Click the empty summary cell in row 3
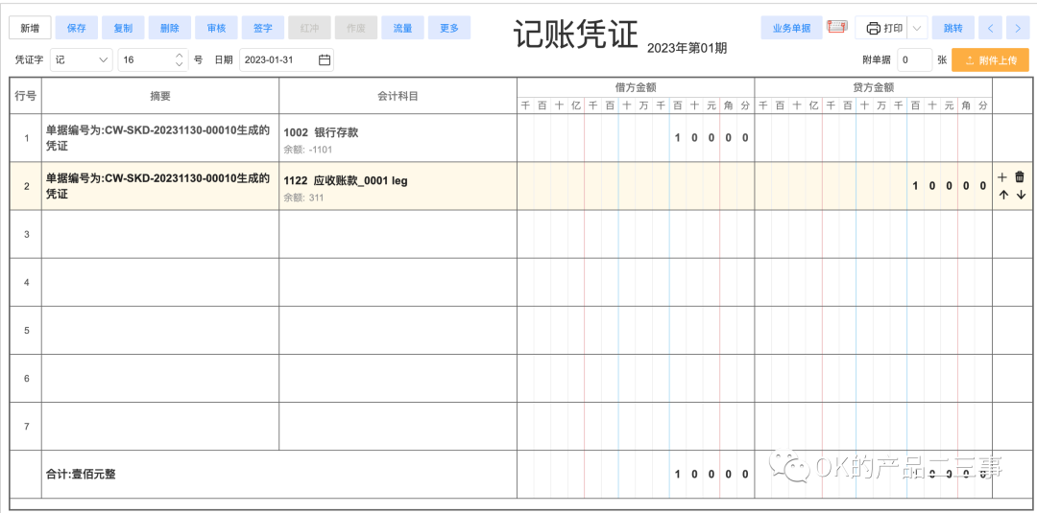Viewport: 1037px width, 513px height. (160, 234)
